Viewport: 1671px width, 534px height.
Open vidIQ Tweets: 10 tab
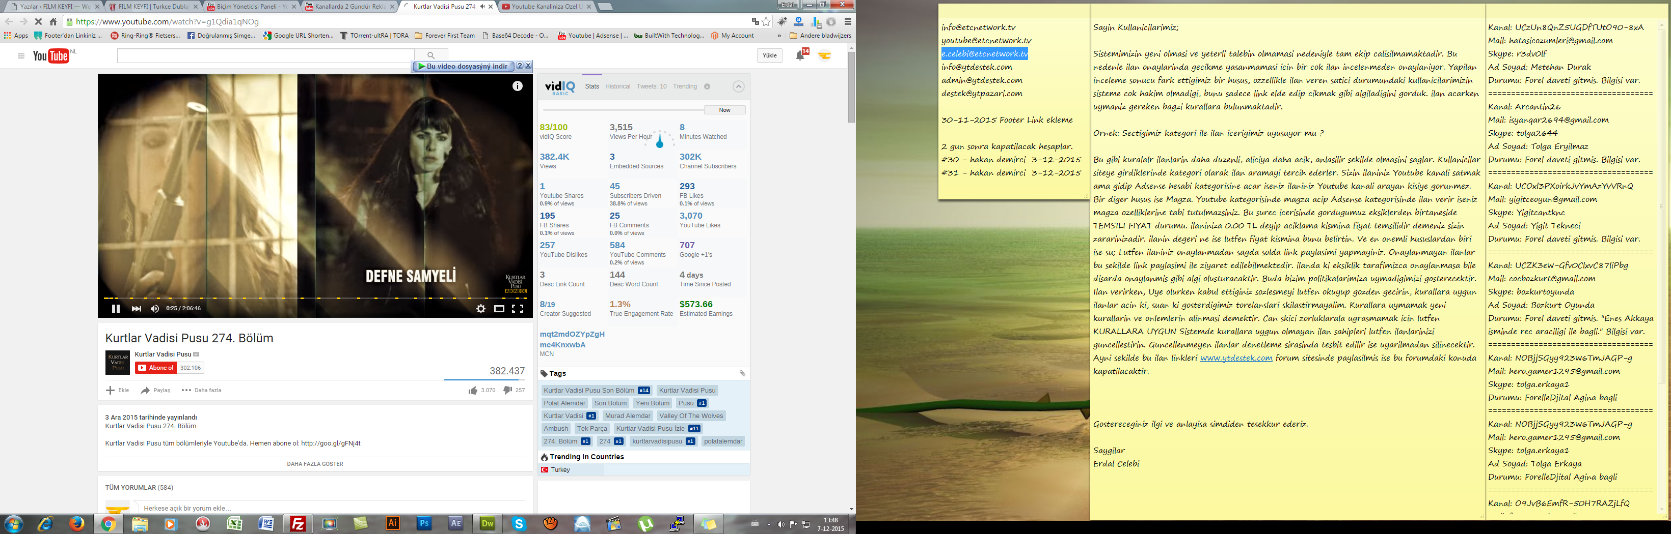651,86
